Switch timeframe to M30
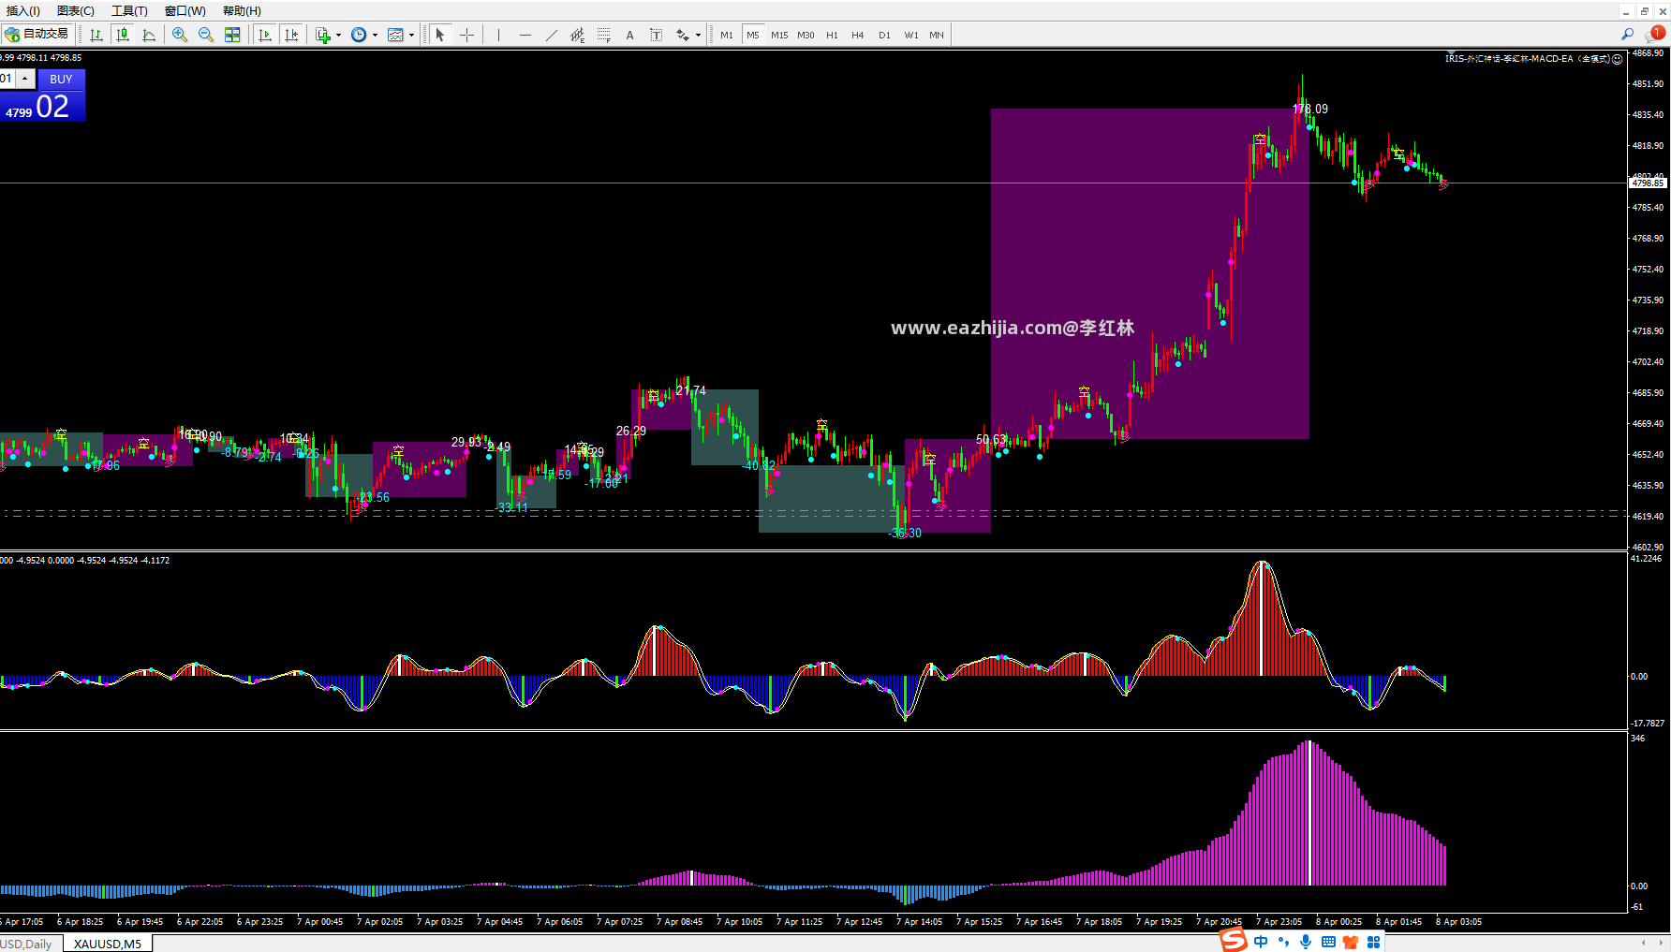The height and width of the screenshot is (952, 1671). click(806, 35)
